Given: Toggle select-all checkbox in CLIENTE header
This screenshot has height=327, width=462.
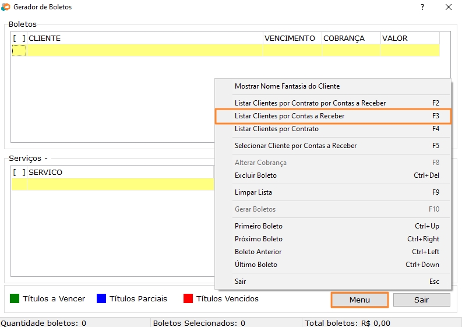Looking at the screenshot, I should 19,38.
